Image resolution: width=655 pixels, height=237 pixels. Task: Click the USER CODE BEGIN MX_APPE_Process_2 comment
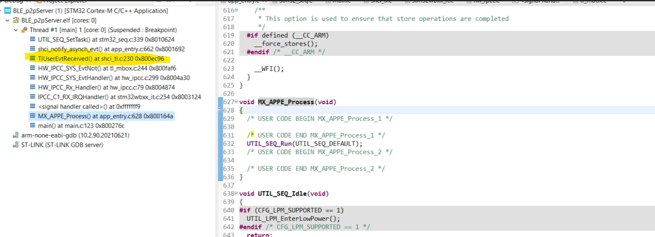pos(319,152)
